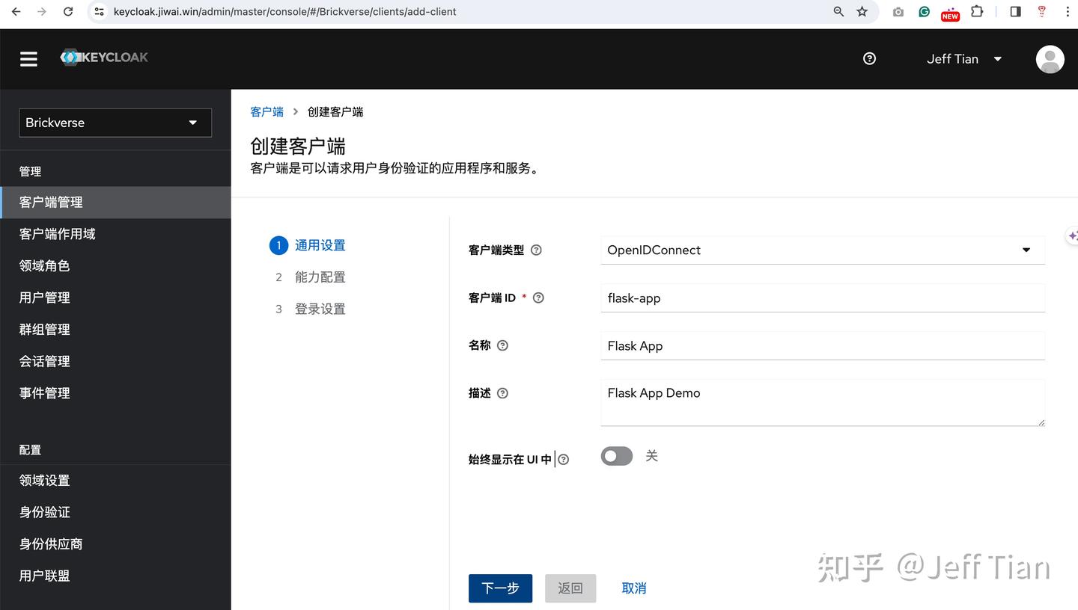Open the OpenIDConnect client type dropdown
1078x610 pixels.
click(x=822, y=250)
